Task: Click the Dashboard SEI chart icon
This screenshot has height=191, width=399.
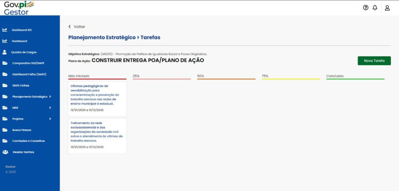Action: pyautogui.click(x=5, y=30)
